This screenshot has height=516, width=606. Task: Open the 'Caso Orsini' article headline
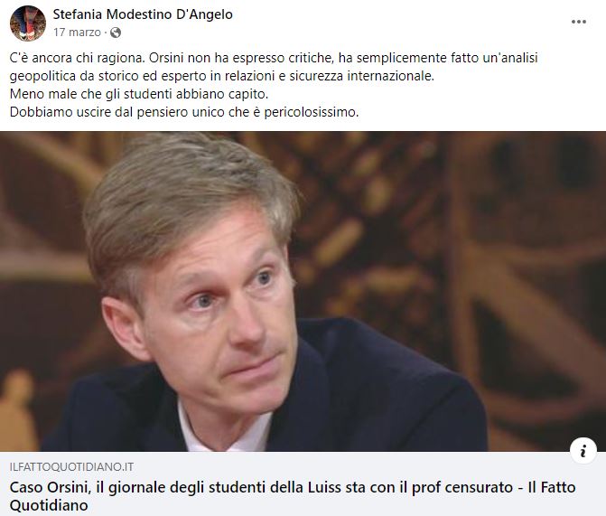coord(293,496)
